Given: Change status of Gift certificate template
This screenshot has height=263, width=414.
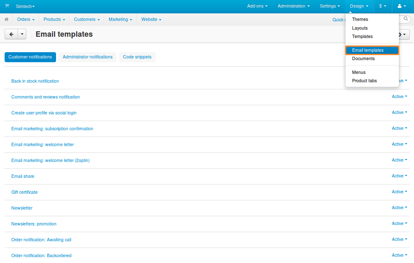Looking at the screenshot, I should point(399,192).
